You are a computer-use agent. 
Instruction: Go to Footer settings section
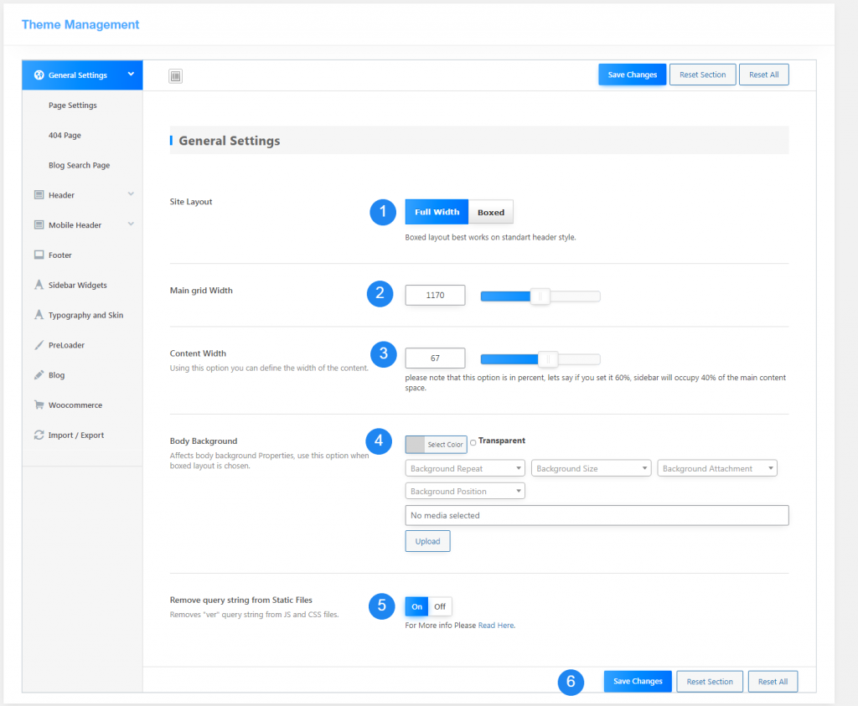click(60, 255)
